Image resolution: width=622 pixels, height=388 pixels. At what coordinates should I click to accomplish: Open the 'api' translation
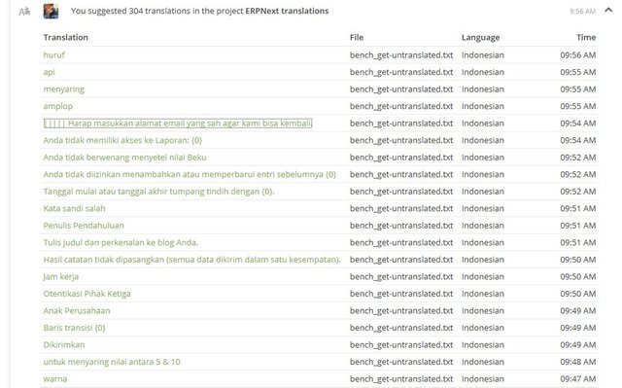point(50,72)
